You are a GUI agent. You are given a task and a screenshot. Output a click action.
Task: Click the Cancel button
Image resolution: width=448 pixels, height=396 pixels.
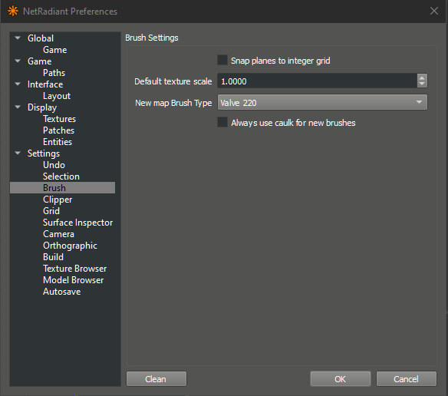(407, 379)
